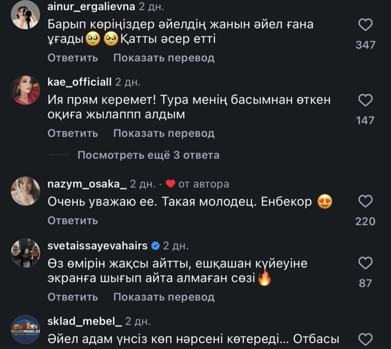Reply to ainur_ergalievna's comment
391x349 pixels.
[73, 58]
